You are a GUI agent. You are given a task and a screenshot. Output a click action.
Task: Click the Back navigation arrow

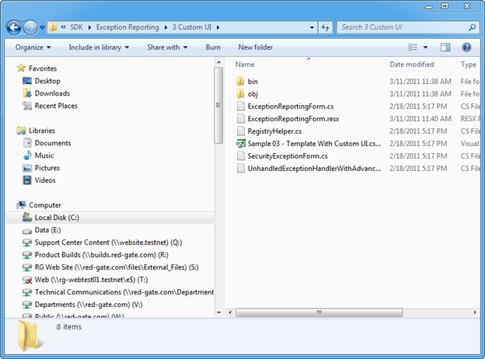click(14, 27)
